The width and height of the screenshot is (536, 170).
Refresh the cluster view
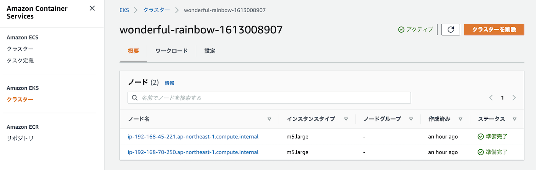pyautogui.click(x=451, y=29)
